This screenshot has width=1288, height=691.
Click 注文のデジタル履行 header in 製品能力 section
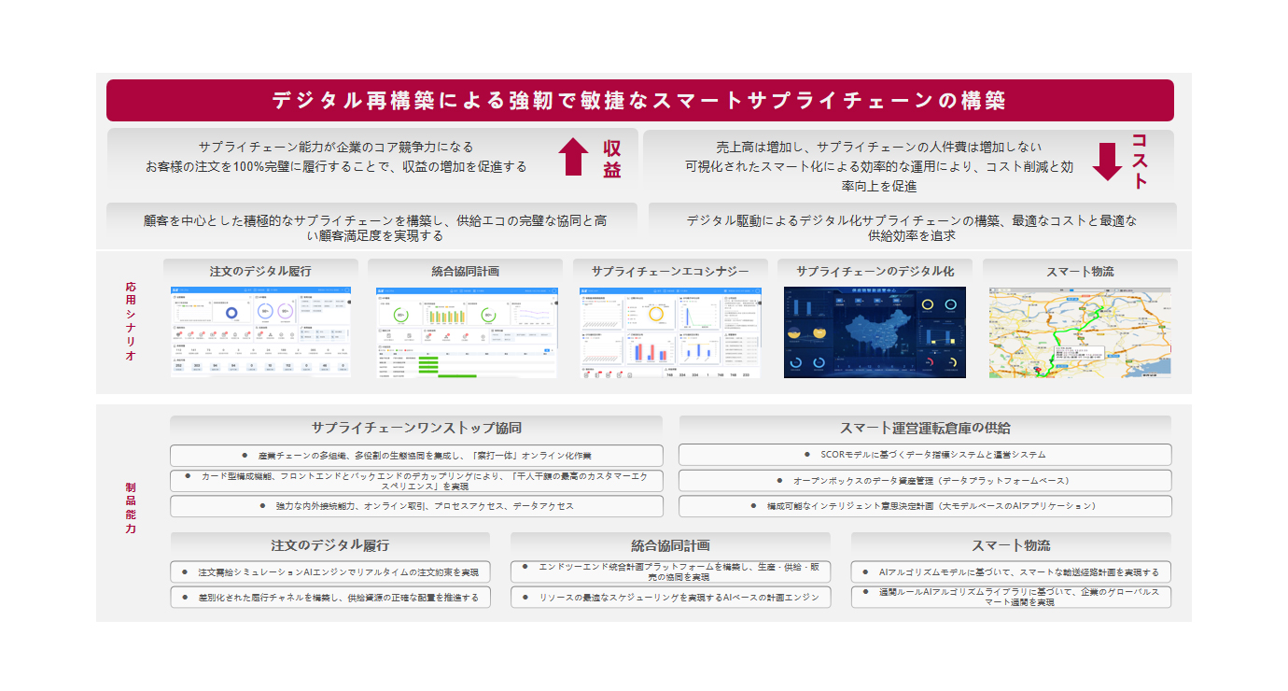click(329, 544)
